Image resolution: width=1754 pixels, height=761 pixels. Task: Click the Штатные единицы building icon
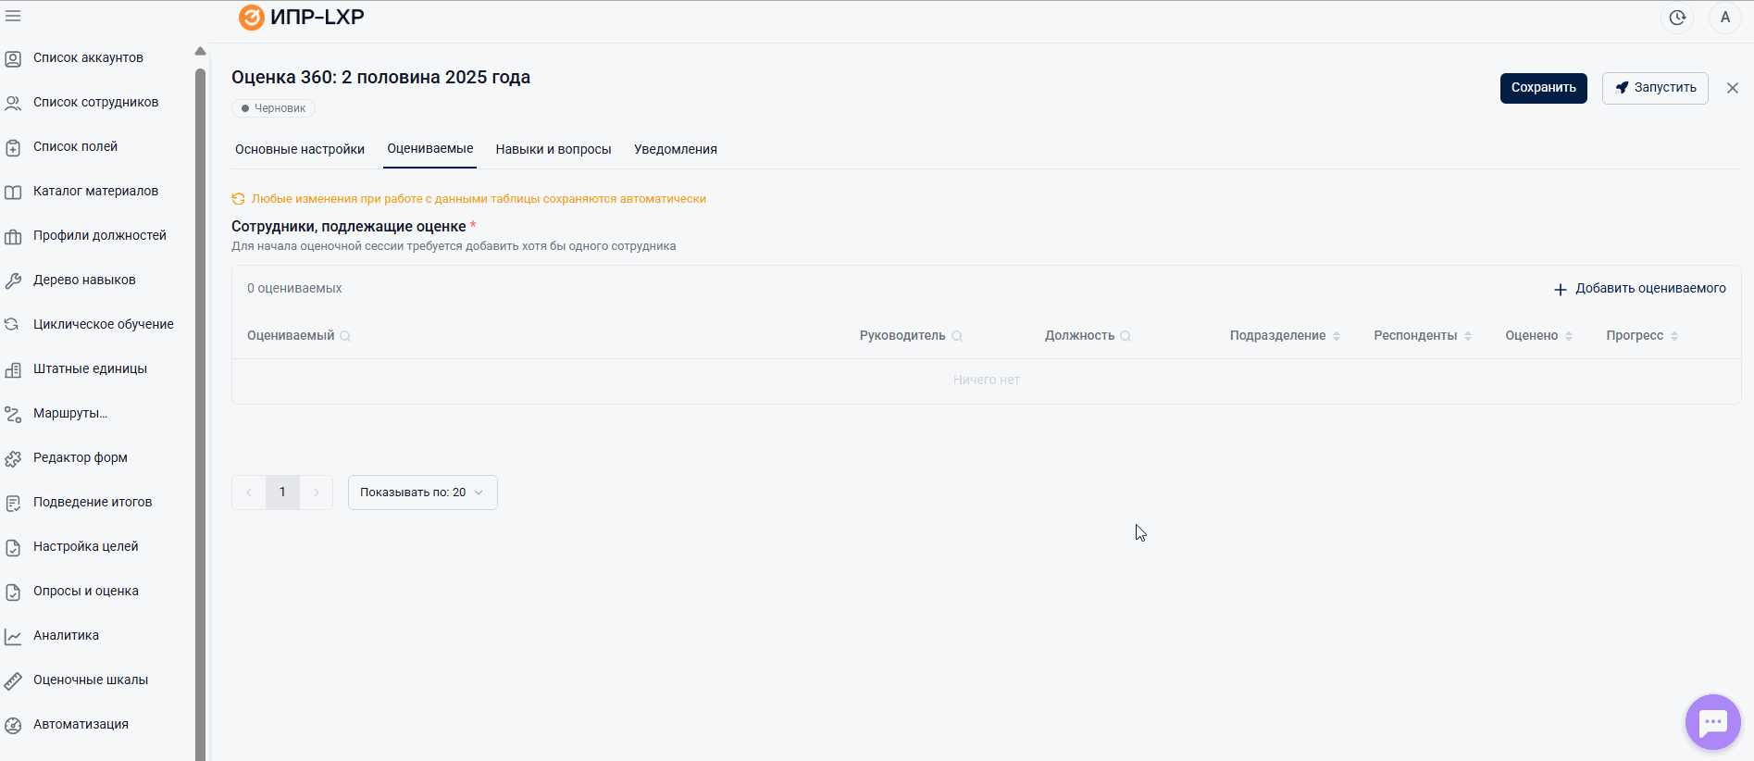[13, 369]
